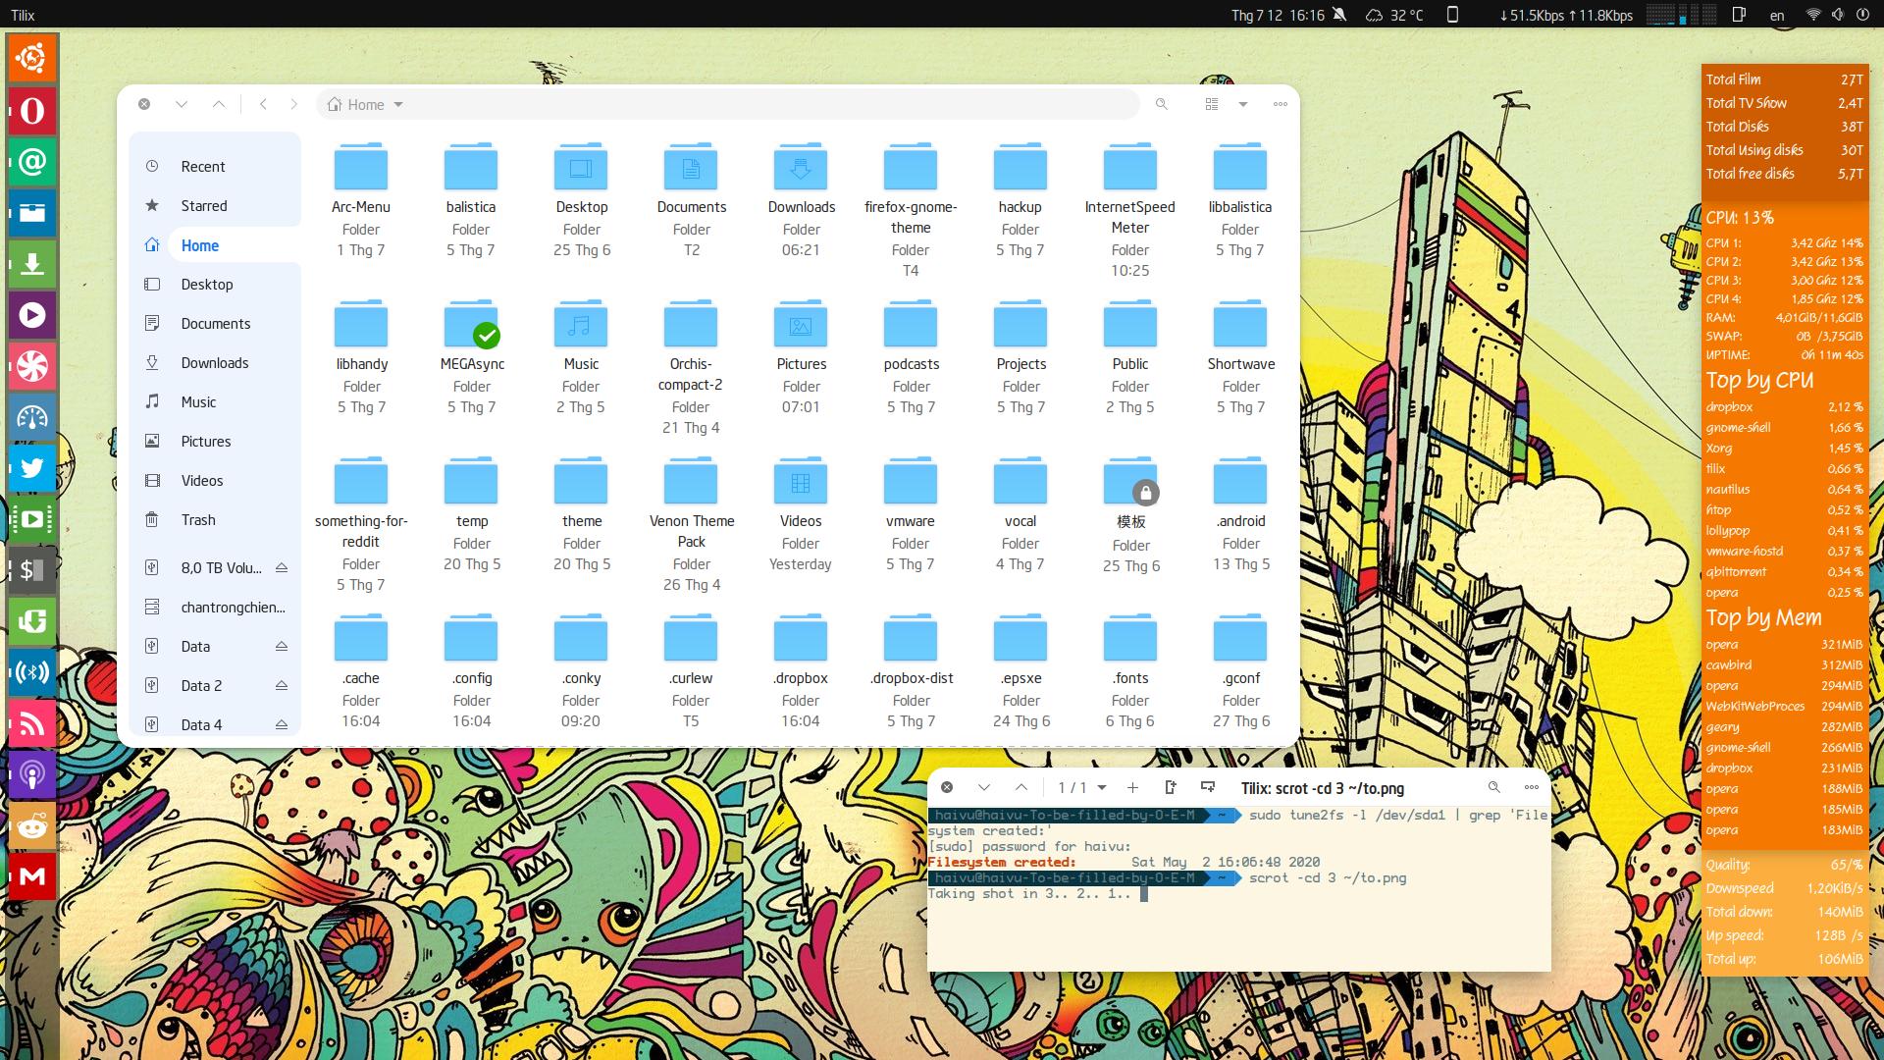Viewport: 1884px width, 1060px height.
Task: Select the Orchis-compact-2 folder
Action: (691, 367)
